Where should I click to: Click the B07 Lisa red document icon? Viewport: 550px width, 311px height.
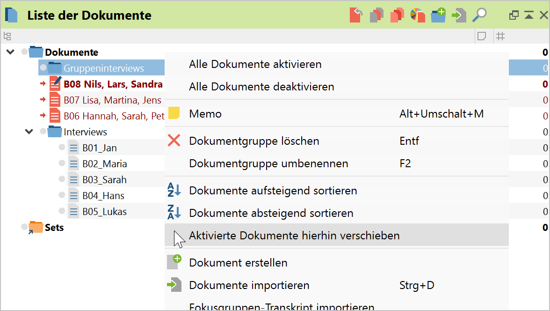[55, 100]
